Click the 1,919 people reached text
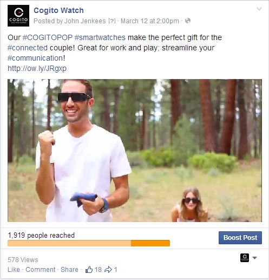This screenshot has width=269, height=280. pos(41,236)
